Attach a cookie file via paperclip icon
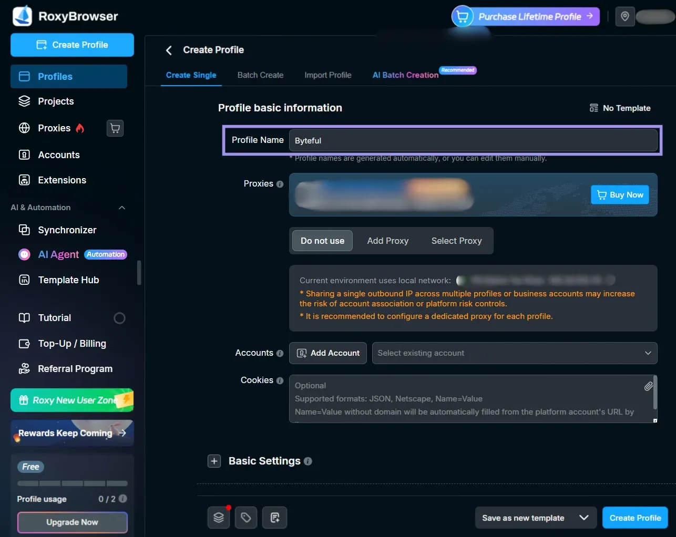 (648, 386)
